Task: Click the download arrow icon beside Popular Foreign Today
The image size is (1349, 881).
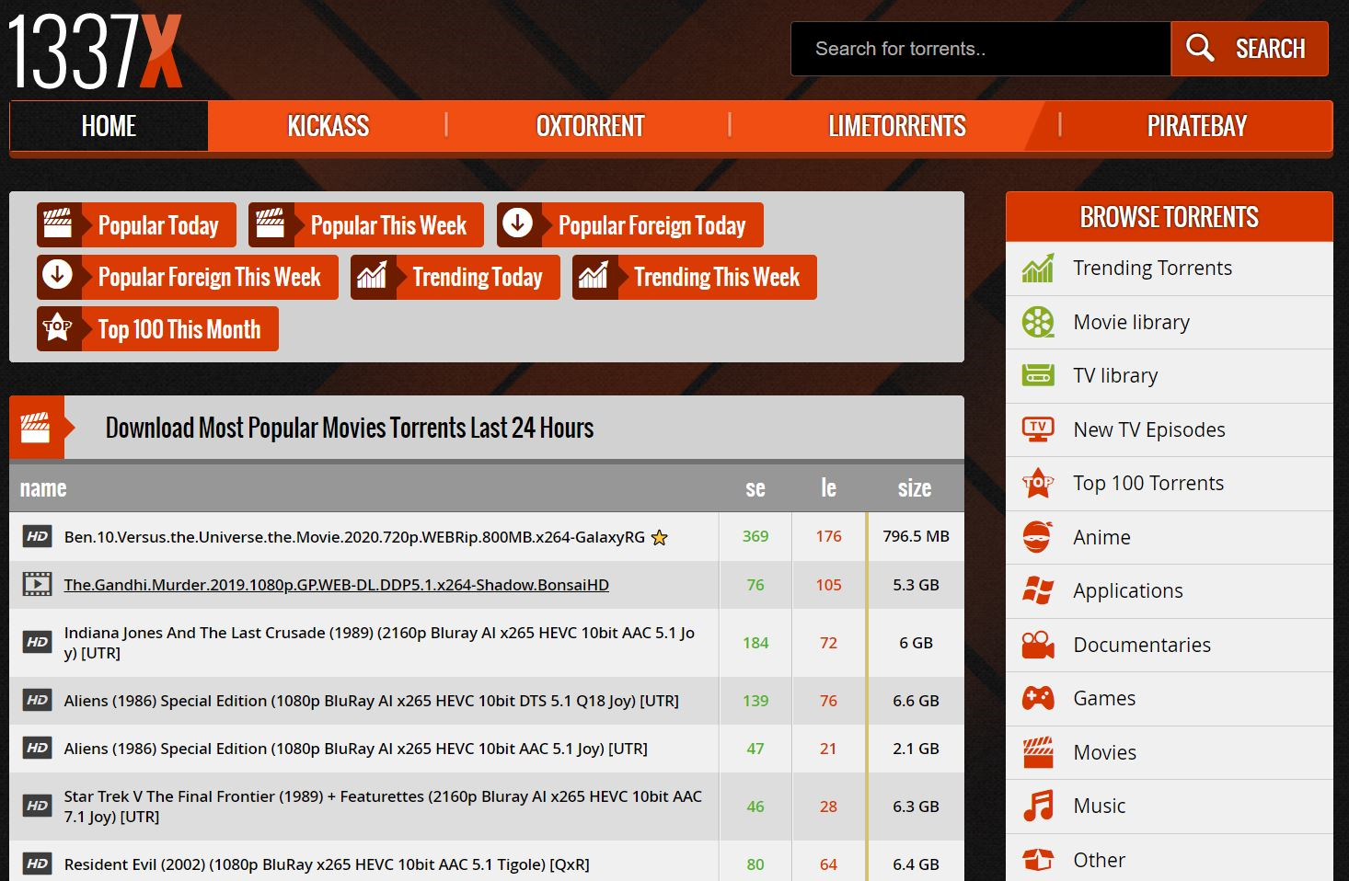Action: coord(518,223)
